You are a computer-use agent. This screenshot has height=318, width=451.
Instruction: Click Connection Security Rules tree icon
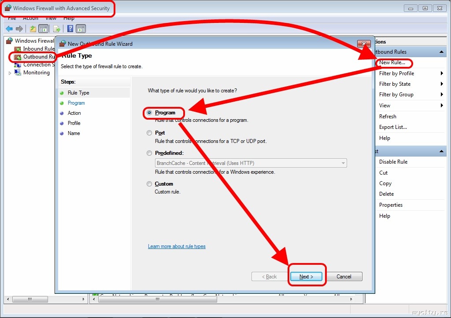pyautogui.click(x=18, y=65)
